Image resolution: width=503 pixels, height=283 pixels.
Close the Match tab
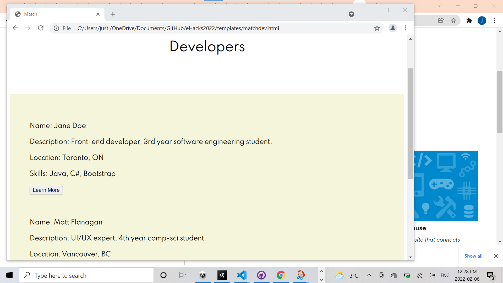pos(98,14)
